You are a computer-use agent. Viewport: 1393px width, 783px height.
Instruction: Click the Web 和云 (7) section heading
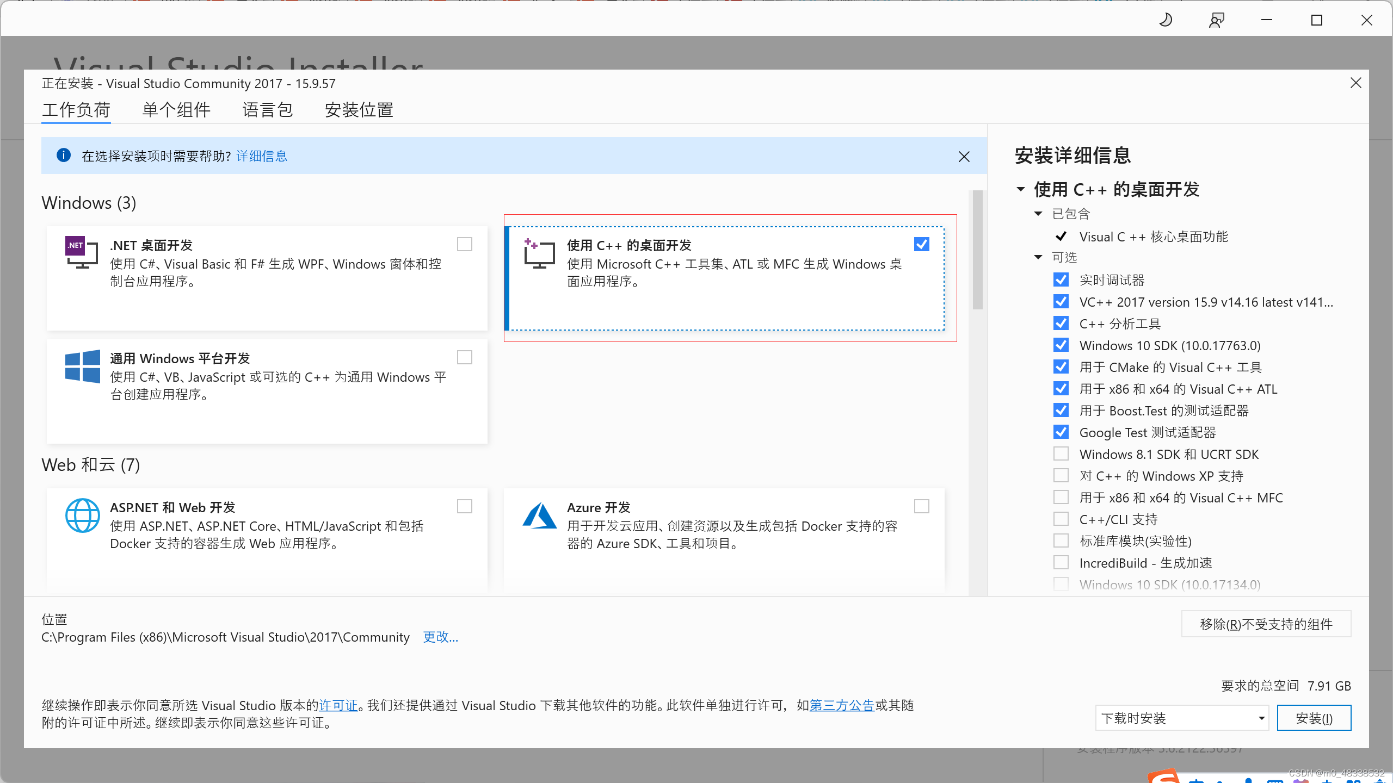pos(91,465)
